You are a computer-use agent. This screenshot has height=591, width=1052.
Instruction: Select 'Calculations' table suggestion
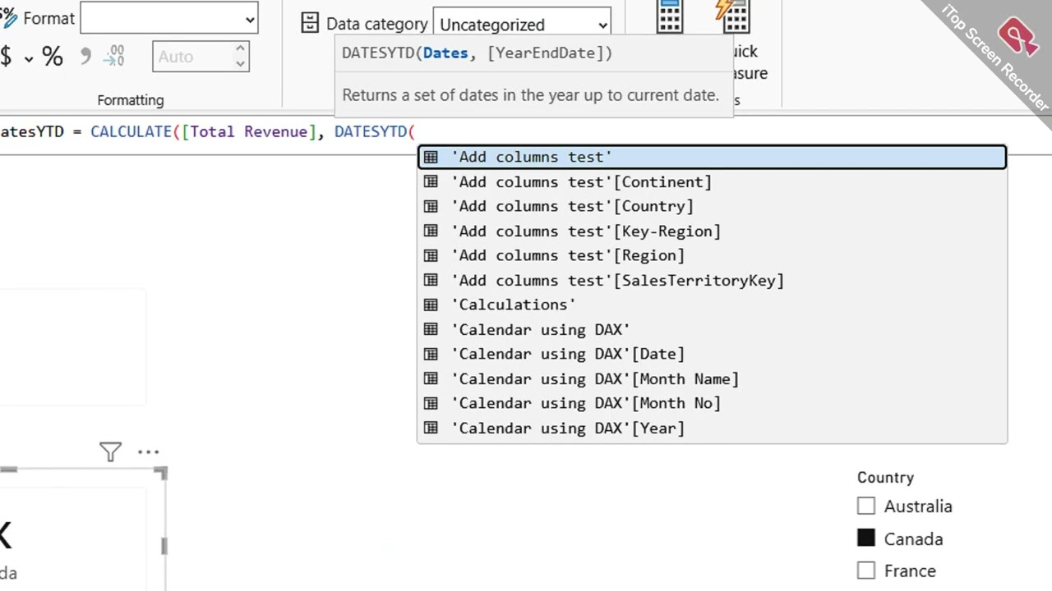coord(712,305)
